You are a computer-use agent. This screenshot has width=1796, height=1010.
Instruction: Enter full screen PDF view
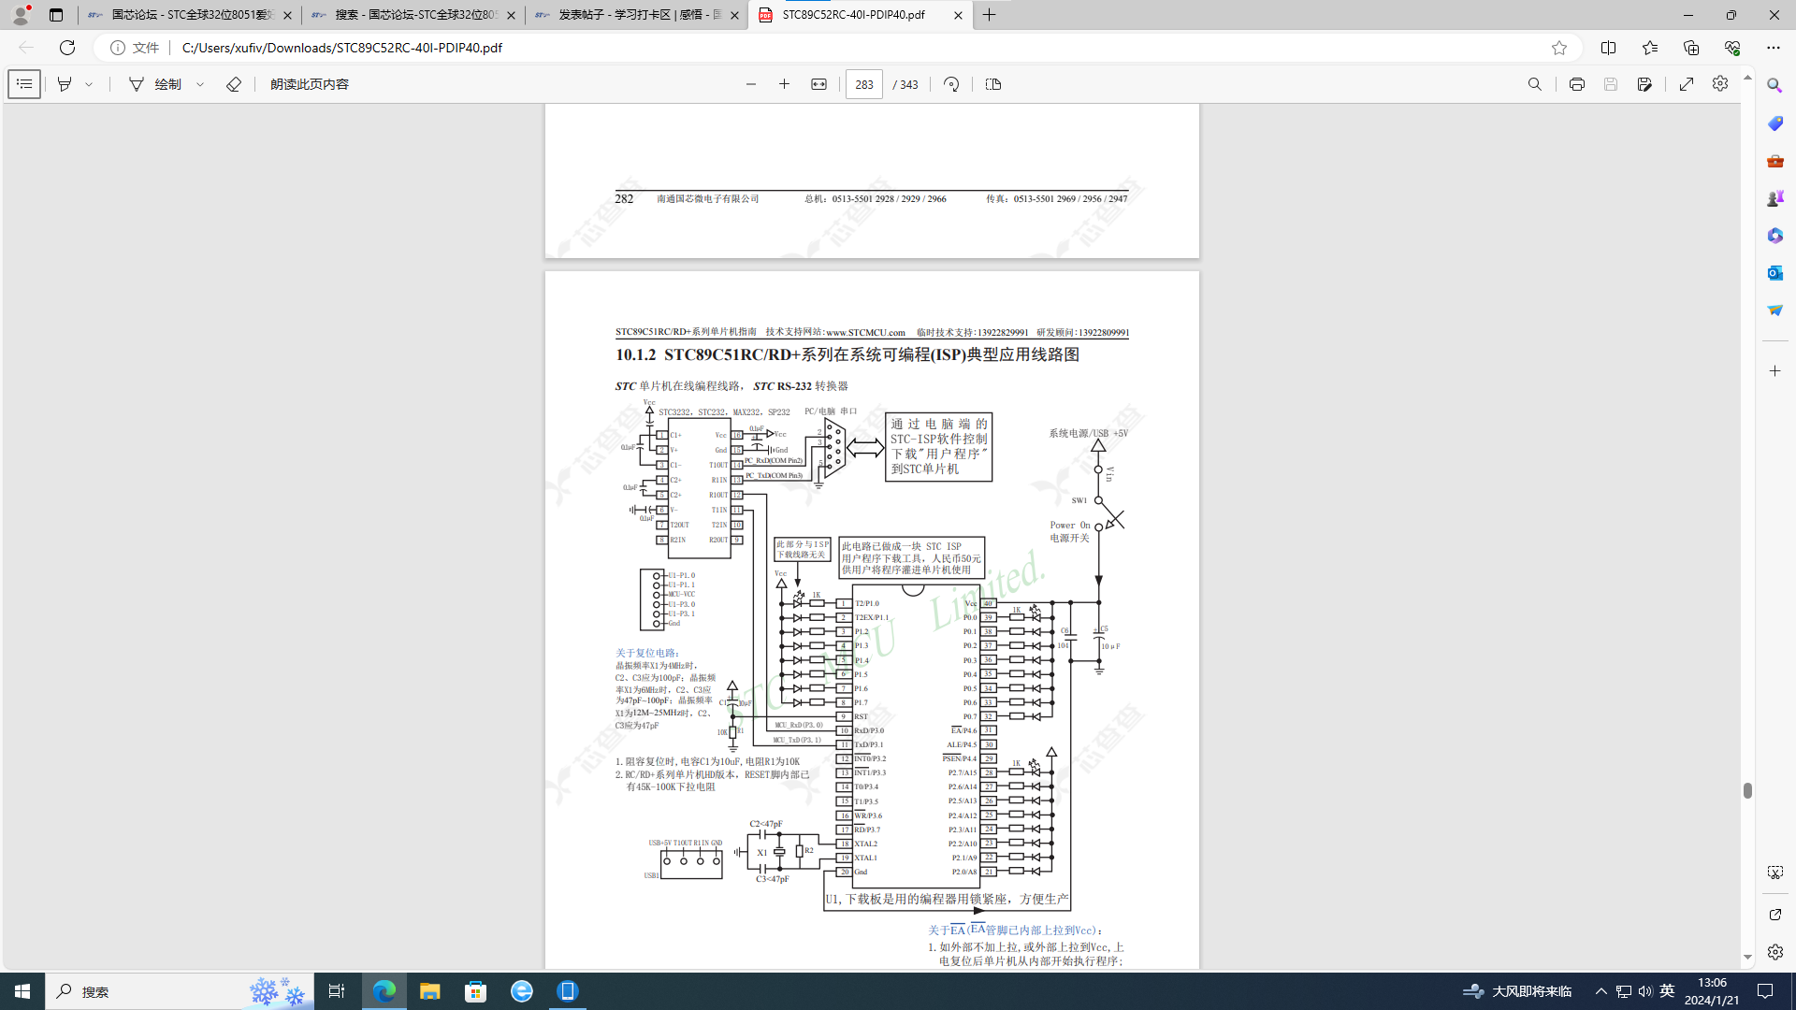click(x=1687, y=84)
